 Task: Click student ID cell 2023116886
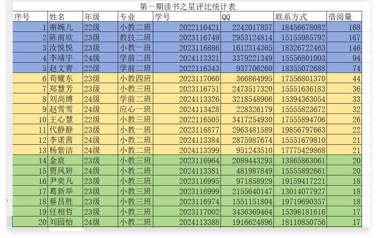[187, 48]
